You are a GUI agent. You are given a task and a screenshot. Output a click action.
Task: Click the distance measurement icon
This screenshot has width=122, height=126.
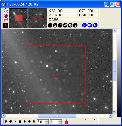click(60, 25)
